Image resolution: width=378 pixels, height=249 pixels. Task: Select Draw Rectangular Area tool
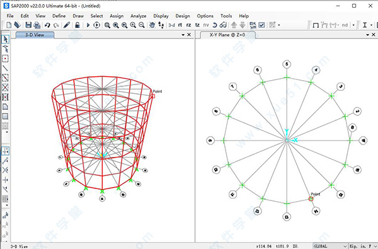5,116
